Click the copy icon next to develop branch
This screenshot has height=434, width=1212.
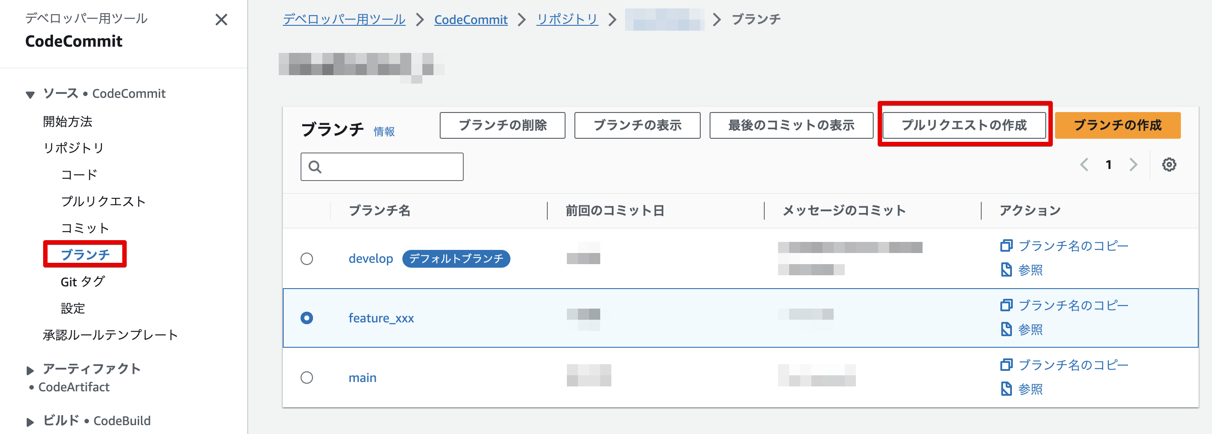[1007, 245]
